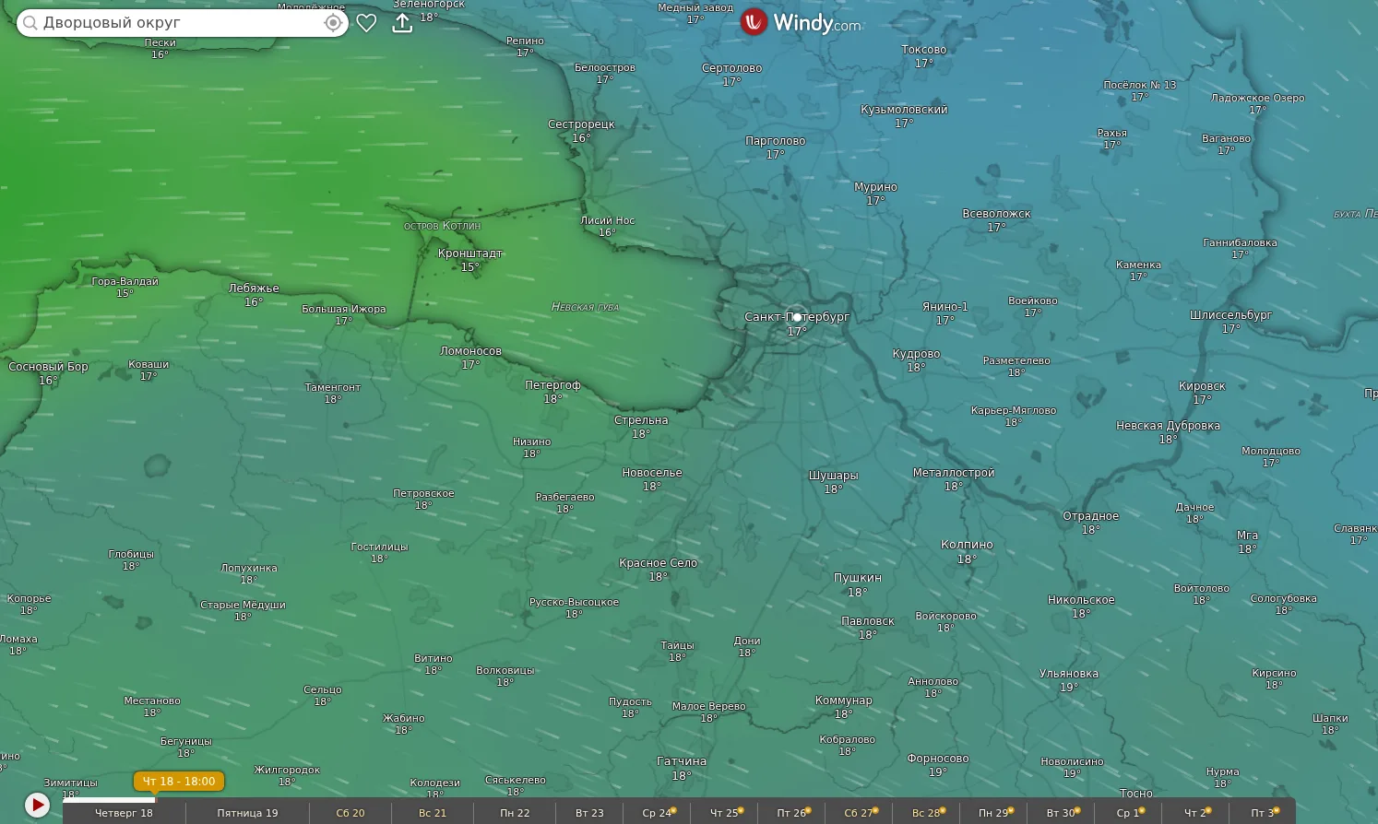
Task: Select premium day Сб 27 on timeline
Action: tap(860, 813)
